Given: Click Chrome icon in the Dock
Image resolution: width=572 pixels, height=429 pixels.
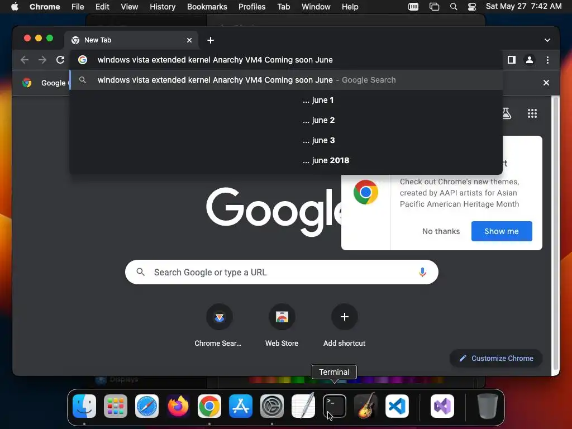Looking at the screenshot, I should click(209, 406).
